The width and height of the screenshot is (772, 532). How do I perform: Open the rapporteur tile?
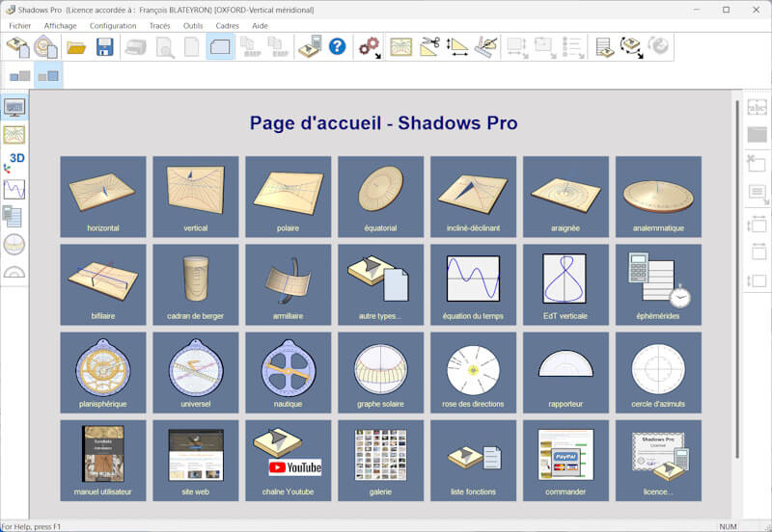[565, 373]
